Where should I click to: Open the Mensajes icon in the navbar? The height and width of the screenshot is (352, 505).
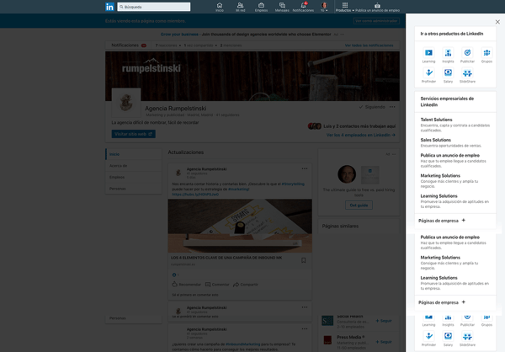point(282,7)
